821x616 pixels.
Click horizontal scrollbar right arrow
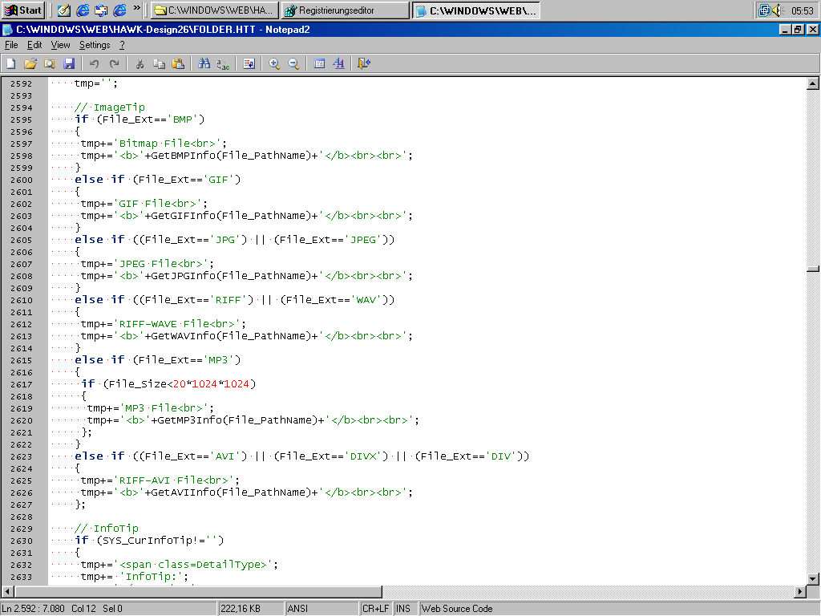point(799,591)
